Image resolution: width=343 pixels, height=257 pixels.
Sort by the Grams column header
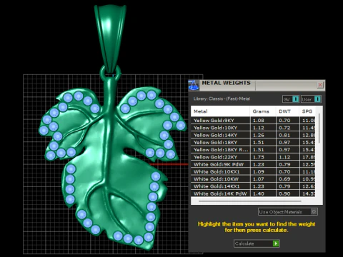(x=263, y=111)
